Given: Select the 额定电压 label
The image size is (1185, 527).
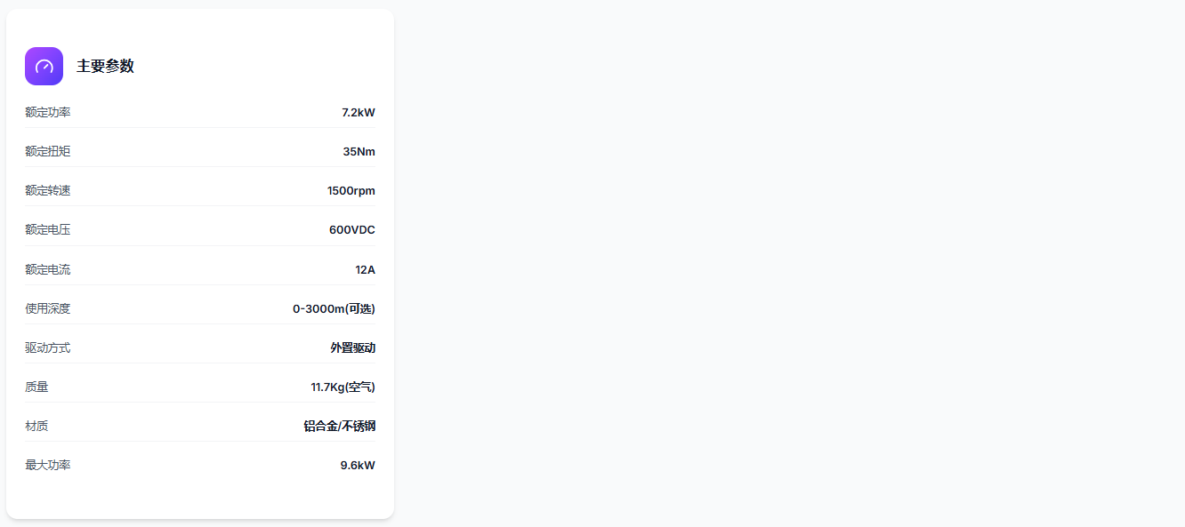Looking at the screenshot, I should coord(48,230).
